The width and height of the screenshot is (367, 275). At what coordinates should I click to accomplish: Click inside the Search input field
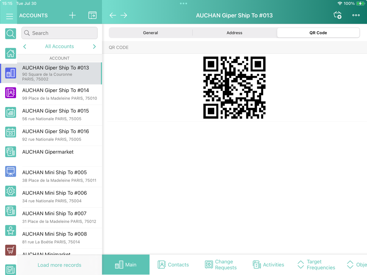click(59, 33)
